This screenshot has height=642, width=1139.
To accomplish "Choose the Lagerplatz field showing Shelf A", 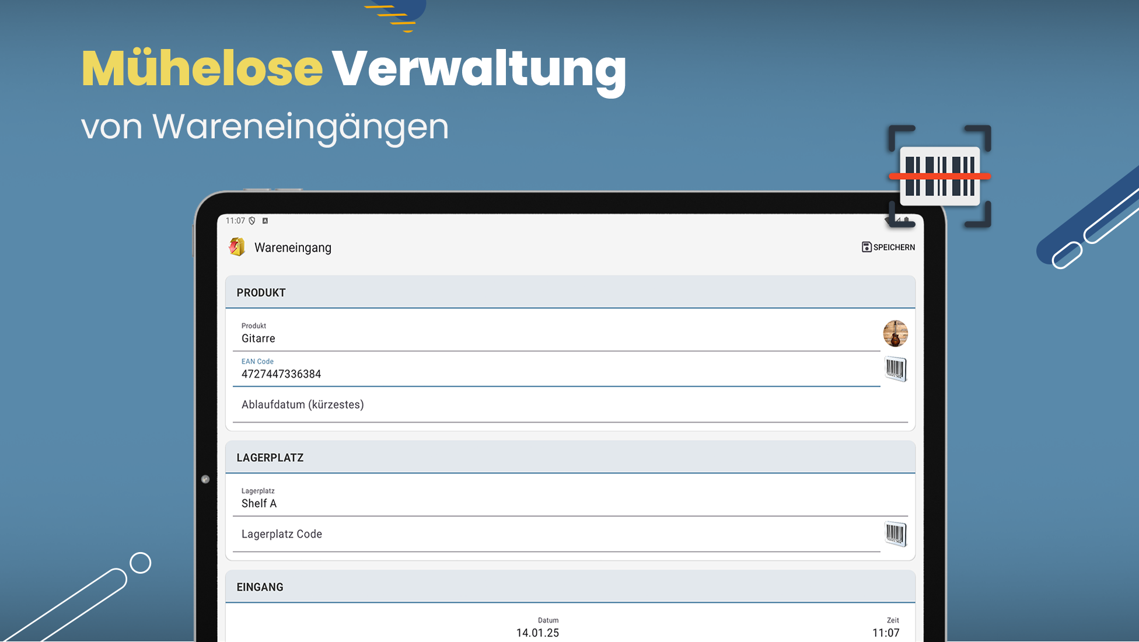I will coord(570,498).
